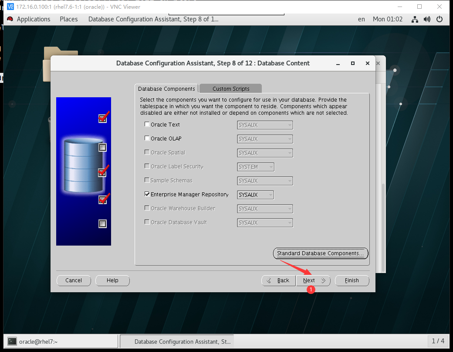Open the Database Configuration Assistant top-bar menu

tap(153, 19)
